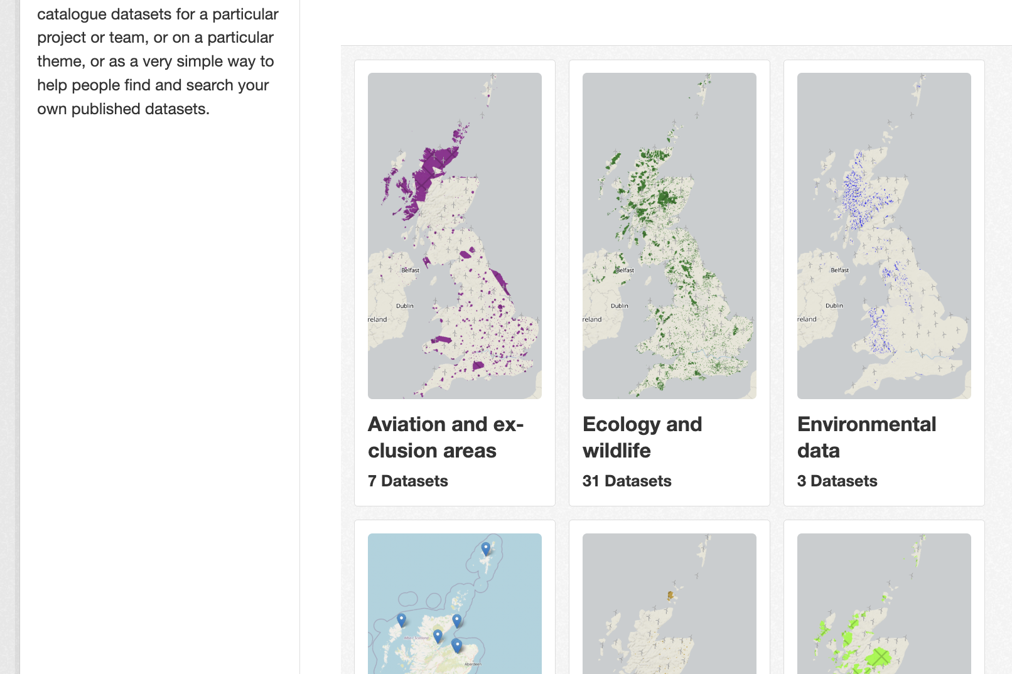Select the blue pin on the Outer Hebrides
This screenshot has height=674, width=1012.
point(401,619)
